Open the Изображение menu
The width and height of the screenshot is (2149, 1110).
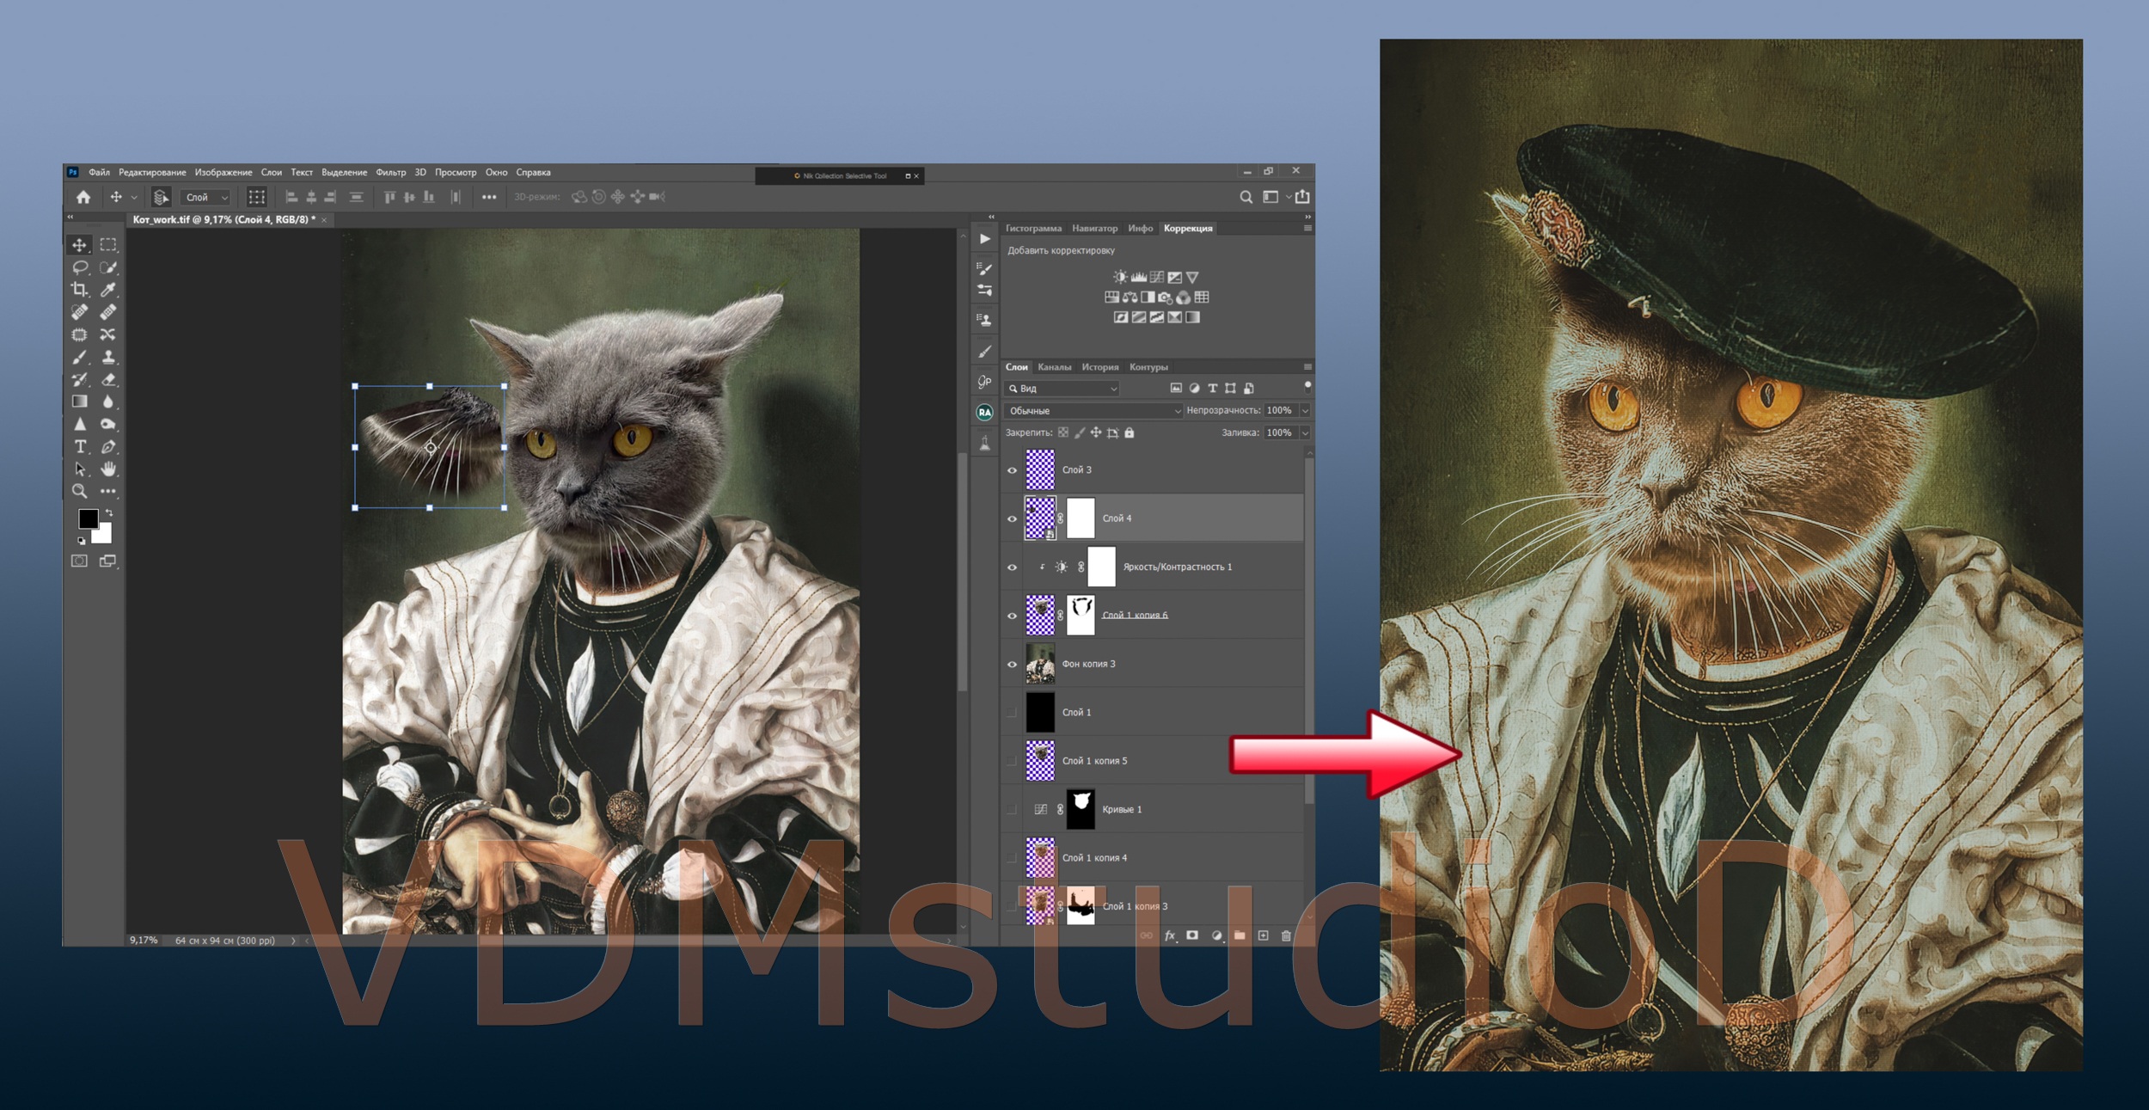pos(223,173)
